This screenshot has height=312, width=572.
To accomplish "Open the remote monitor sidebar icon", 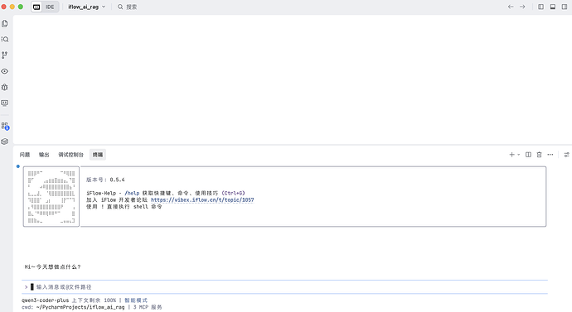I will [5, 103].
